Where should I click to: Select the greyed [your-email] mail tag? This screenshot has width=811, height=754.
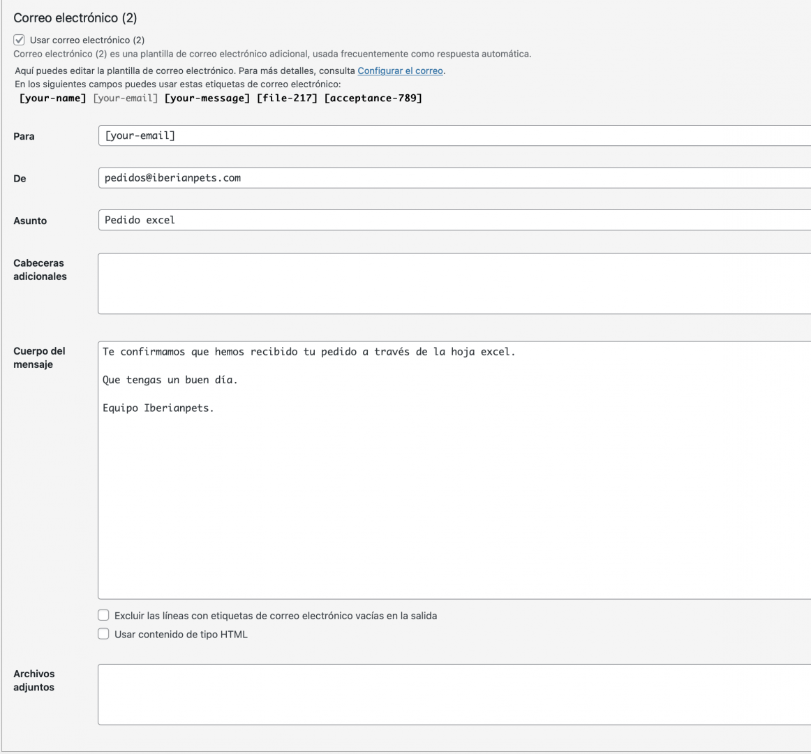pos(125,98)
